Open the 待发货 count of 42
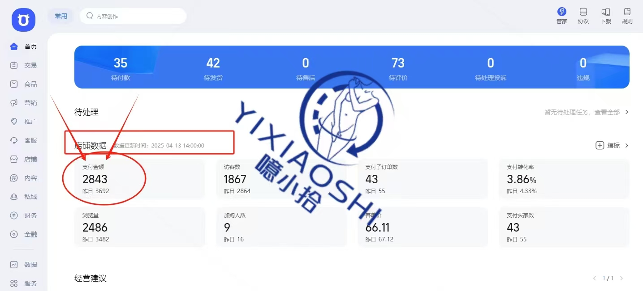The height and width of the screenshot is (291, 643). [x=213, y=63]
